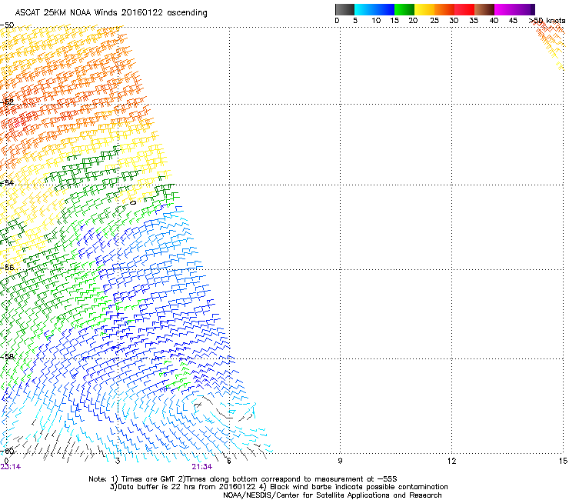This screenshot has width=569, height=500.
Task: Click the small black circle marker near -54.5
Action: tap(133, 202)
